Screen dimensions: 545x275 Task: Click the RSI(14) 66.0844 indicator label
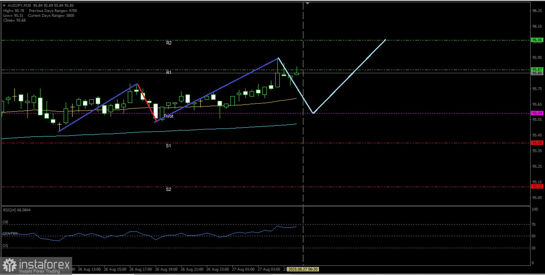[16, 210]
